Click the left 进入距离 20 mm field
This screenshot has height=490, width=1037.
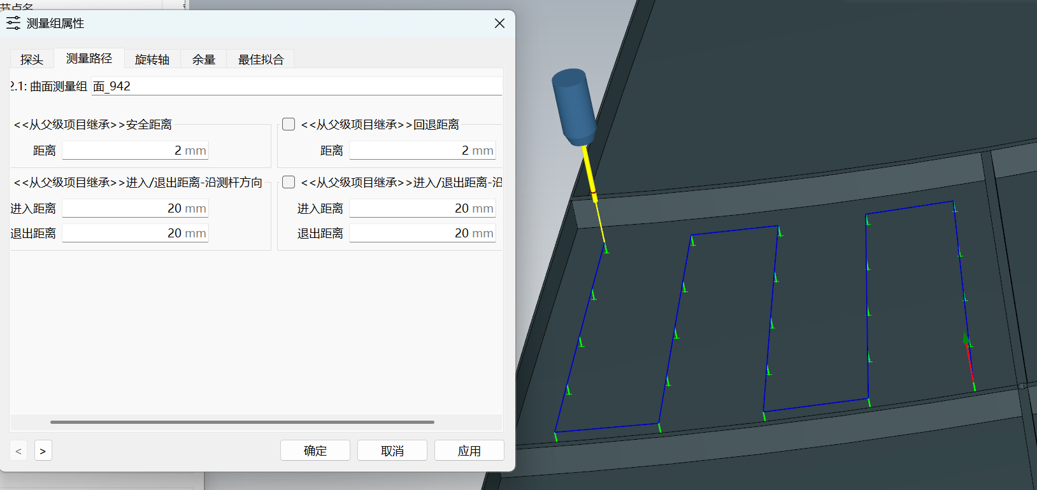(135, 209)
